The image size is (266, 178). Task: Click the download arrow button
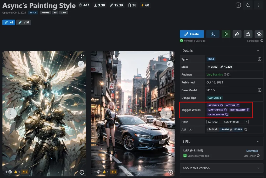(x=212, y=34)
